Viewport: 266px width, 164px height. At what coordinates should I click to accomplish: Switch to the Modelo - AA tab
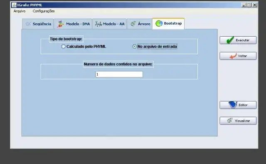(110, 24)
